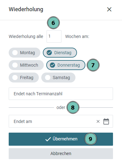The height and width of the screenshot is (165, 122).
Task: Click the Wiederholung alle label text
Action: pos(26,36)
